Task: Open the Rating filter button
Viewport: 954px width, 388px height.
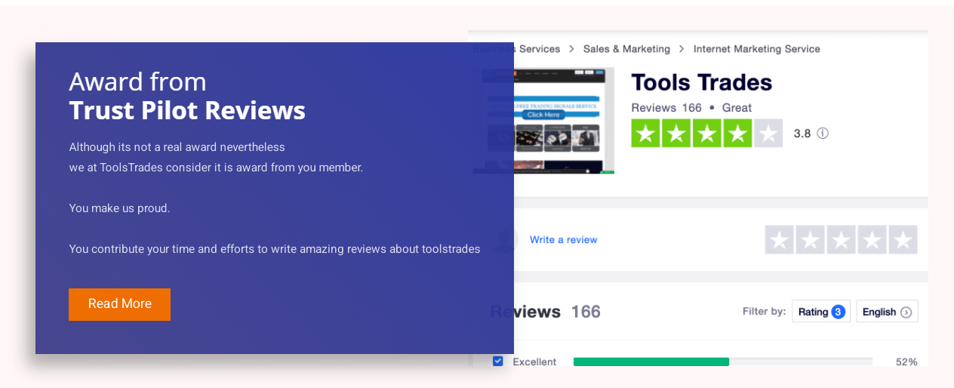Action: (x=821, y=311)
